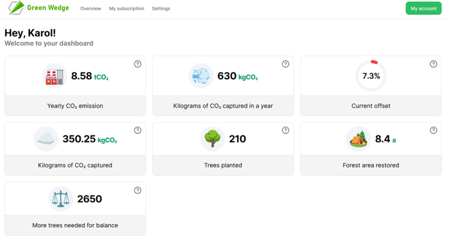Viewport: 449px width, 247px height.
Task: Click the Green Wedge logo icon
Action: pyautogui.click(x=16, y=8)
